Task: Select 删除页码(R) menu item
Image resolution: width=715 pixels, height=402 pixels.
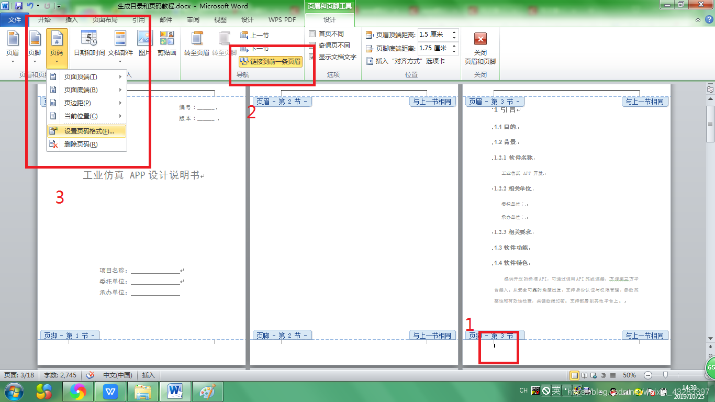Action: coord(87,144)
